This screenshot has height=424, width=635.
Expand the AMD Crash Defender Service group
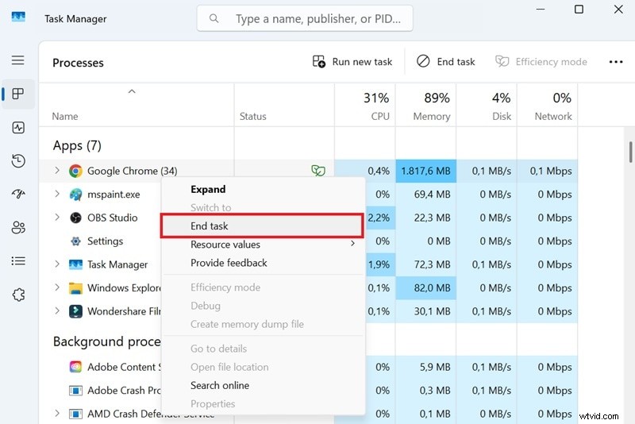(57, 414)
